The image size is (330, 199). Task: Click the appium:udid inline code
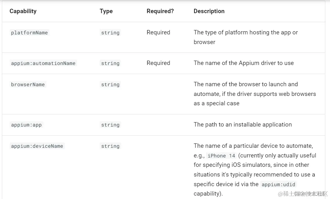click(x=278, y=185)
